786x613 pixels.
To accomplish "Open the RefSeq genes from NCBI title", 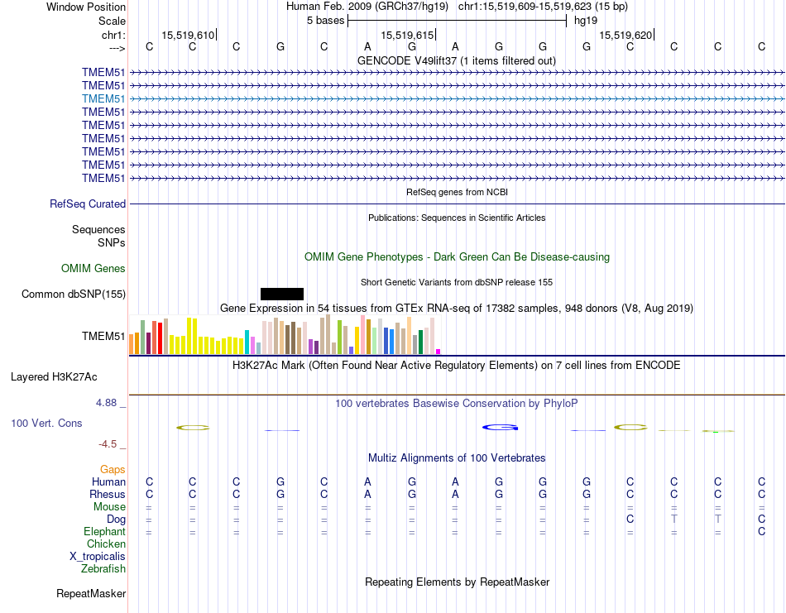I will (457, 192).
